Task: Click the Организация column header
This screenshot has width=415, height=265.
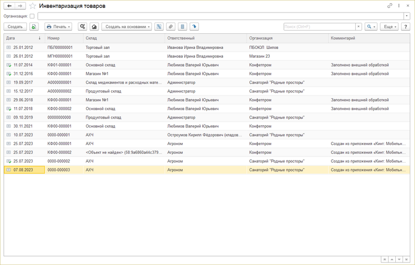Action: point(287,38)
